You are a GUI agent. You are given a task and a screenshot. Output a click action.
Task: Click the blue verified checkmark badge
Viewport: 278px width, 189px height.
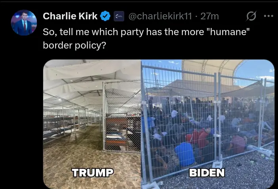(105, 16)
